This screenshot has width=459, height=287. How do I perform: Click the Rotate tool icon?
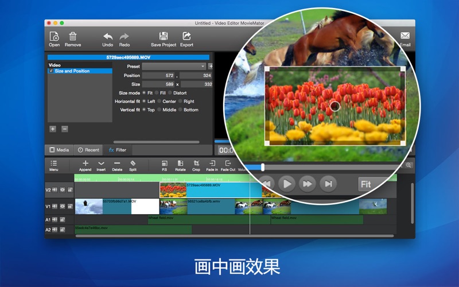click(180, 164)
